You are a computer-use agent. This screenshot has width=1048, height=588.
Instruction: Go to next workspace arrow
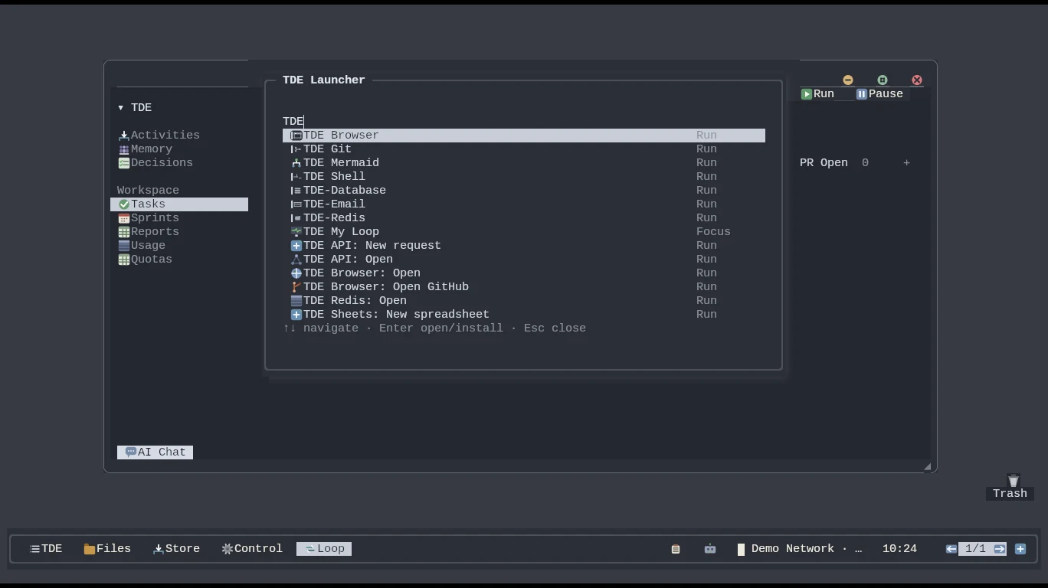(x=1000, y=549)
